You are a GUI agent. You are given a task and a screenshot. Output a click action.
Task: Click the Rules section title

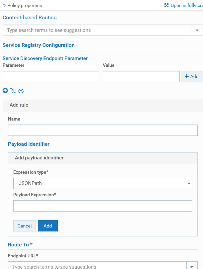(x=17, y=91)
